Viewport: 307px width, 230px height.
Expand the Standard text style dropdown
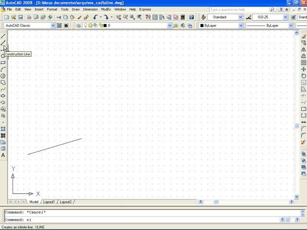point(241,17)
